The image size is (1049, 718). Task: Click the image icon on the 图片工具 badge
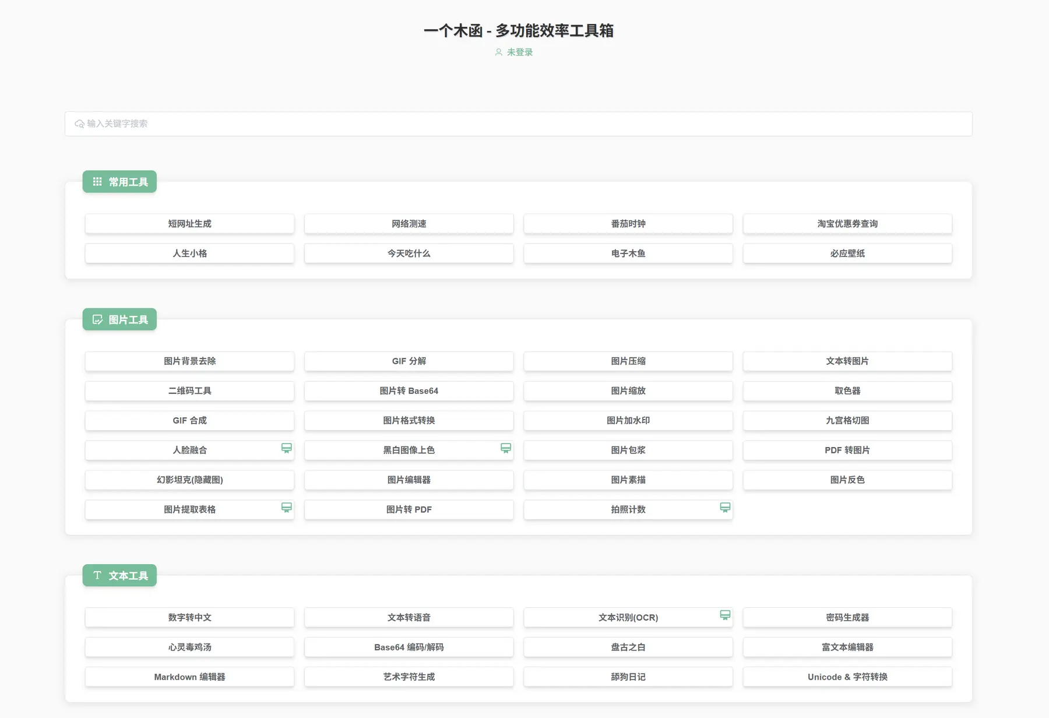click(97, 319)
